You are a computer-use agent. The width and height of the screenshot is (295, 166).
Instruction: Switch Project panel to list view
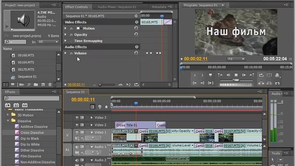point(6,84)
